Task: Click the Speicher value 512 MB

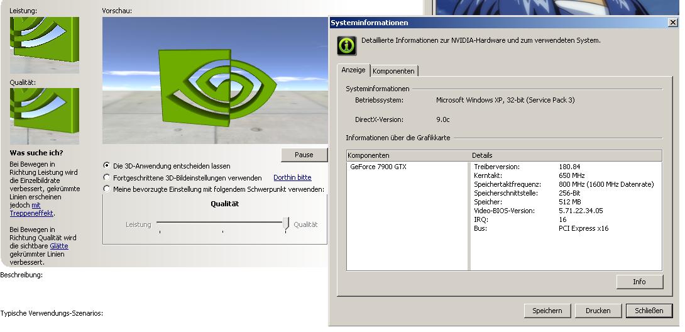Action: pos(570,202)
